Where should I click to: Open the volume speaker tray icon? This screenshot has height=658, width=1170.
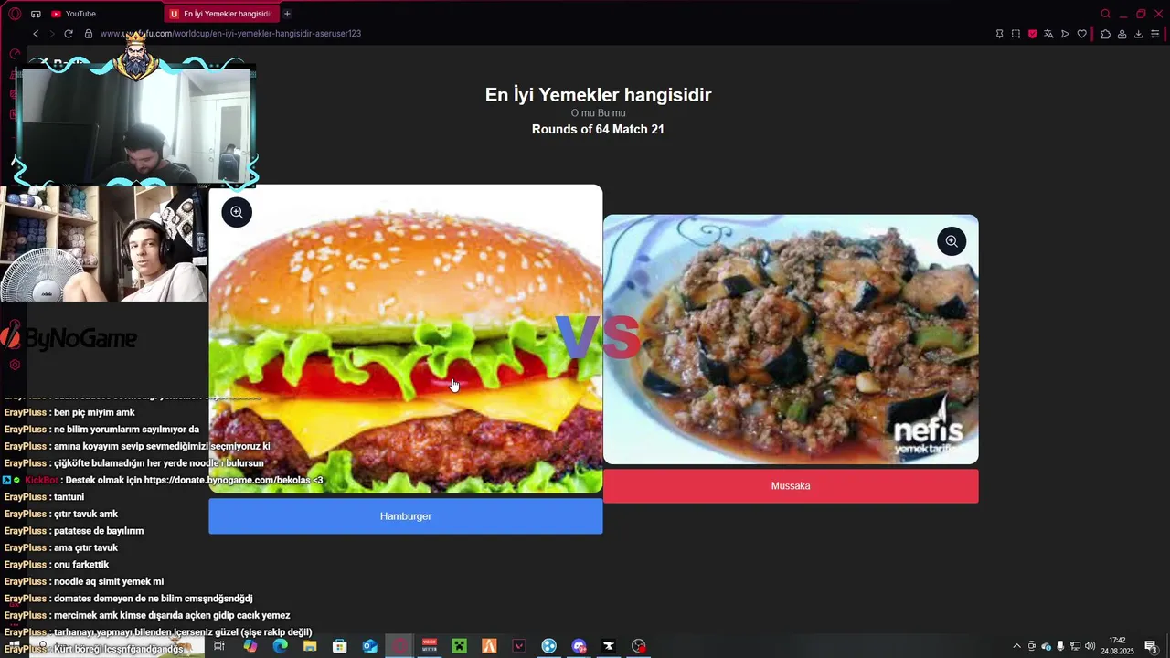tap(1090, 646)
